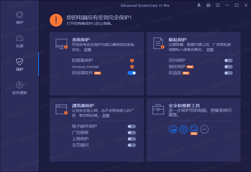This screenshot has height=172, width=251.
Task: Minimize the Advanced SystemCare window
Action: pyautogui.click(x=227, y=5)
